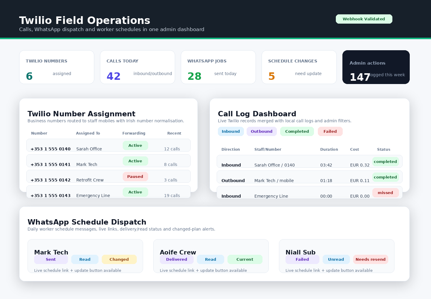Image resolution: width=431 pixels, height=299 pixels.
Task: Click Sent badge on Mark Tech card
Action: coord(51,259)
